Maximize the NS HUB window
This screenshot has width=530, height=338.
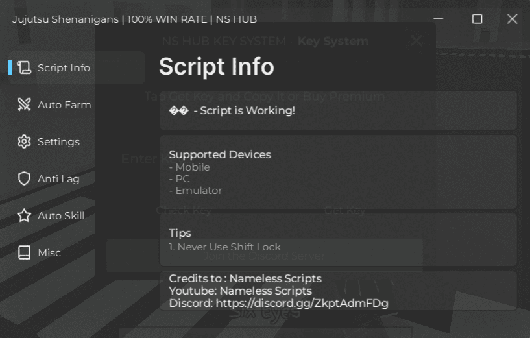477,19
